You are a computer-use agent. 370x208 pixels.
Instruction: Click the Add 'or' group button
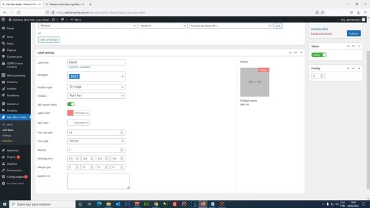click(49, 40)
